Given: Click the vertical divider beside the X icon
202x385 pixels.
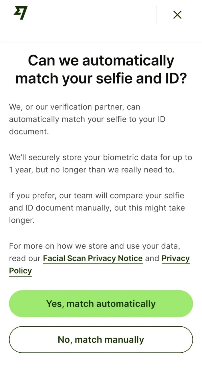Looking at the screenshot, I should (157, 15).
